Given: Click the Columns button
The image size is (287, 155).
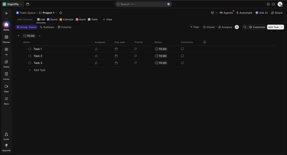Looking at the screenshot, I should 64,27.
